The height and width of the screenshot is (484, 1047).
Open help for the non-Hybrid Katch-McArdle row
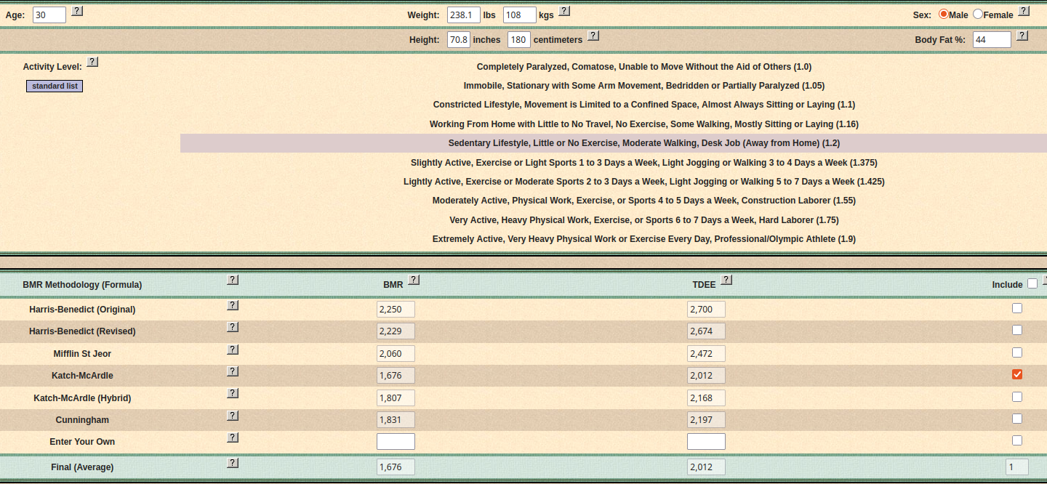[x=233, y=371]
